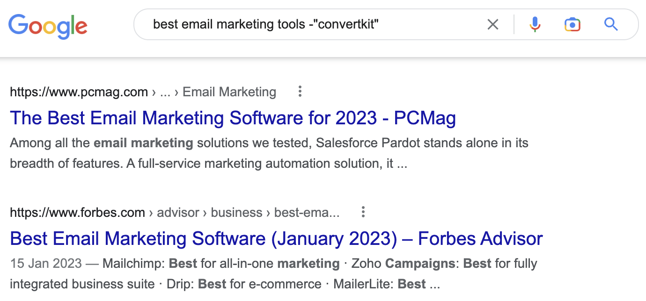Open search by image camera icon
Image resolution: width=646 pixels, height=301 pixels.
[x=573, y=24]
